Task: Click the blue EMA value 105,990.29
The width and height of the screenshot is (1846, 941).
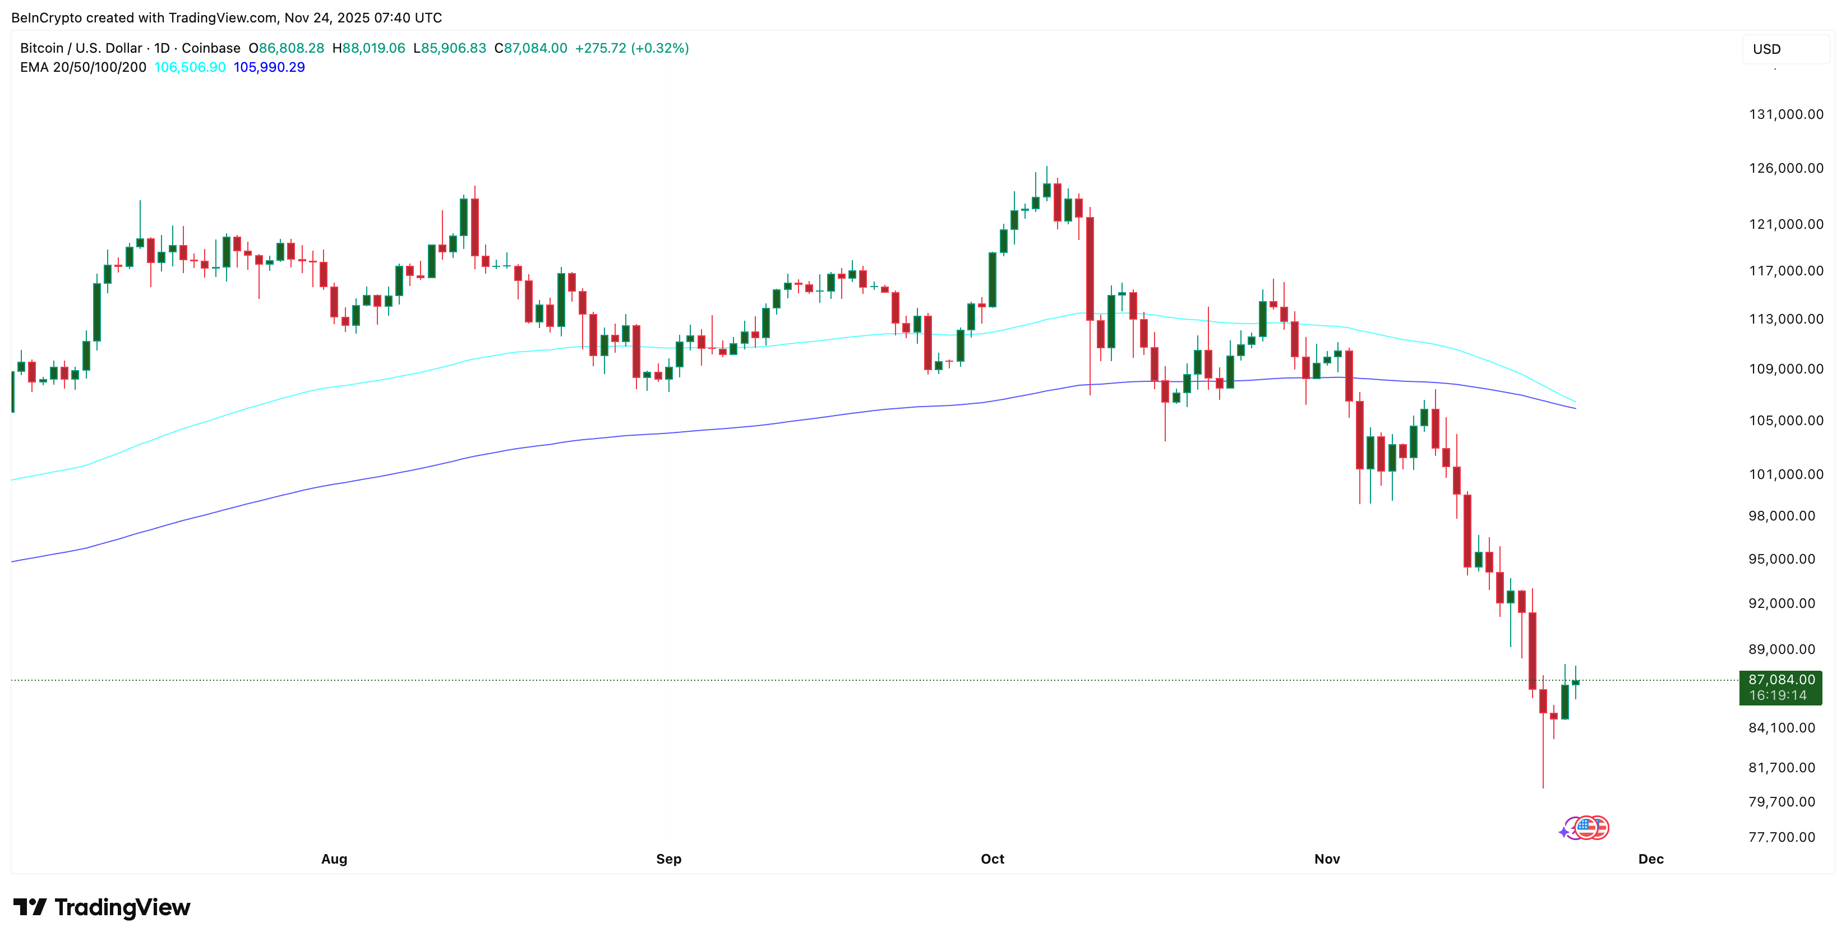Action: pos(270,67)
